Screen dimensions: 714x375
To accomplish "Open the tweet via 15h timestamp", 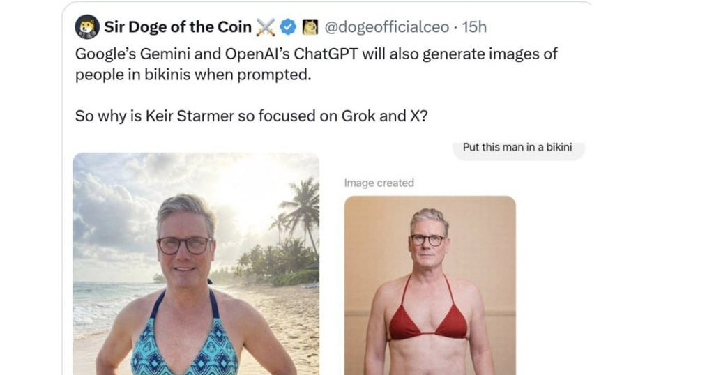I will point(474,27).
